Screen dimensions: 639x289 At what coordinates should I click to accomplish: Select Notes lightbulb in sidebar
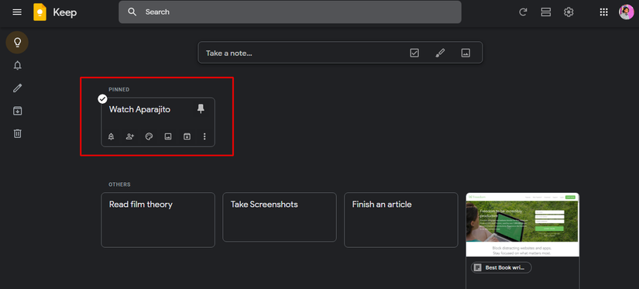click(17, 43)
